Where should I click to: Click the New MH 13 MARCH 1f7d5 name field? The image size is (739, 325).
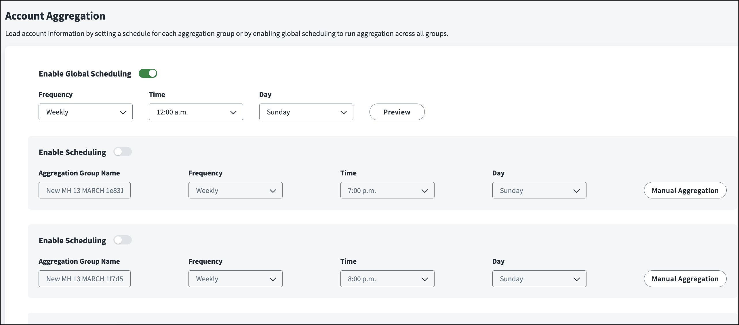tap(85, 279)
